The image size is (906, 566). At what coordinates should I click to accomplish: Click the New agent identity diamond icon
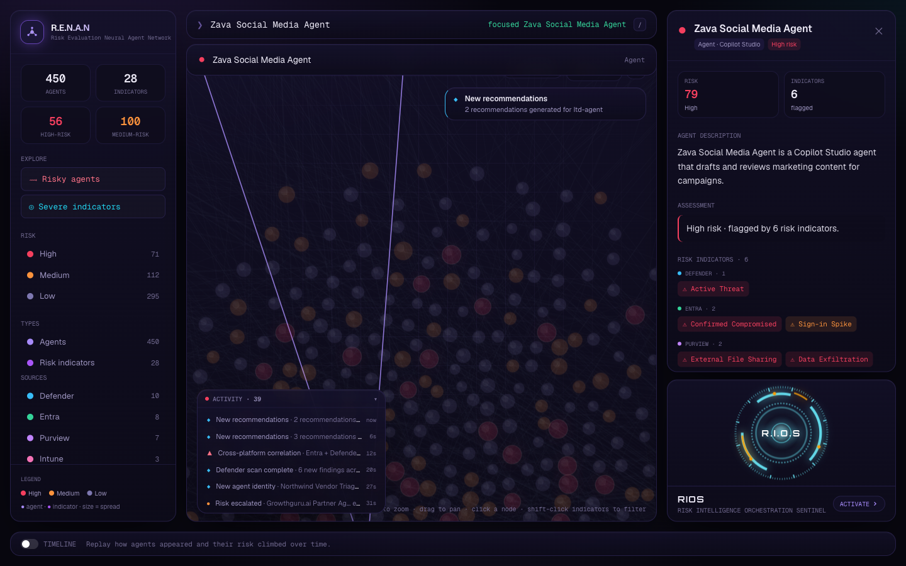[208, 487]
